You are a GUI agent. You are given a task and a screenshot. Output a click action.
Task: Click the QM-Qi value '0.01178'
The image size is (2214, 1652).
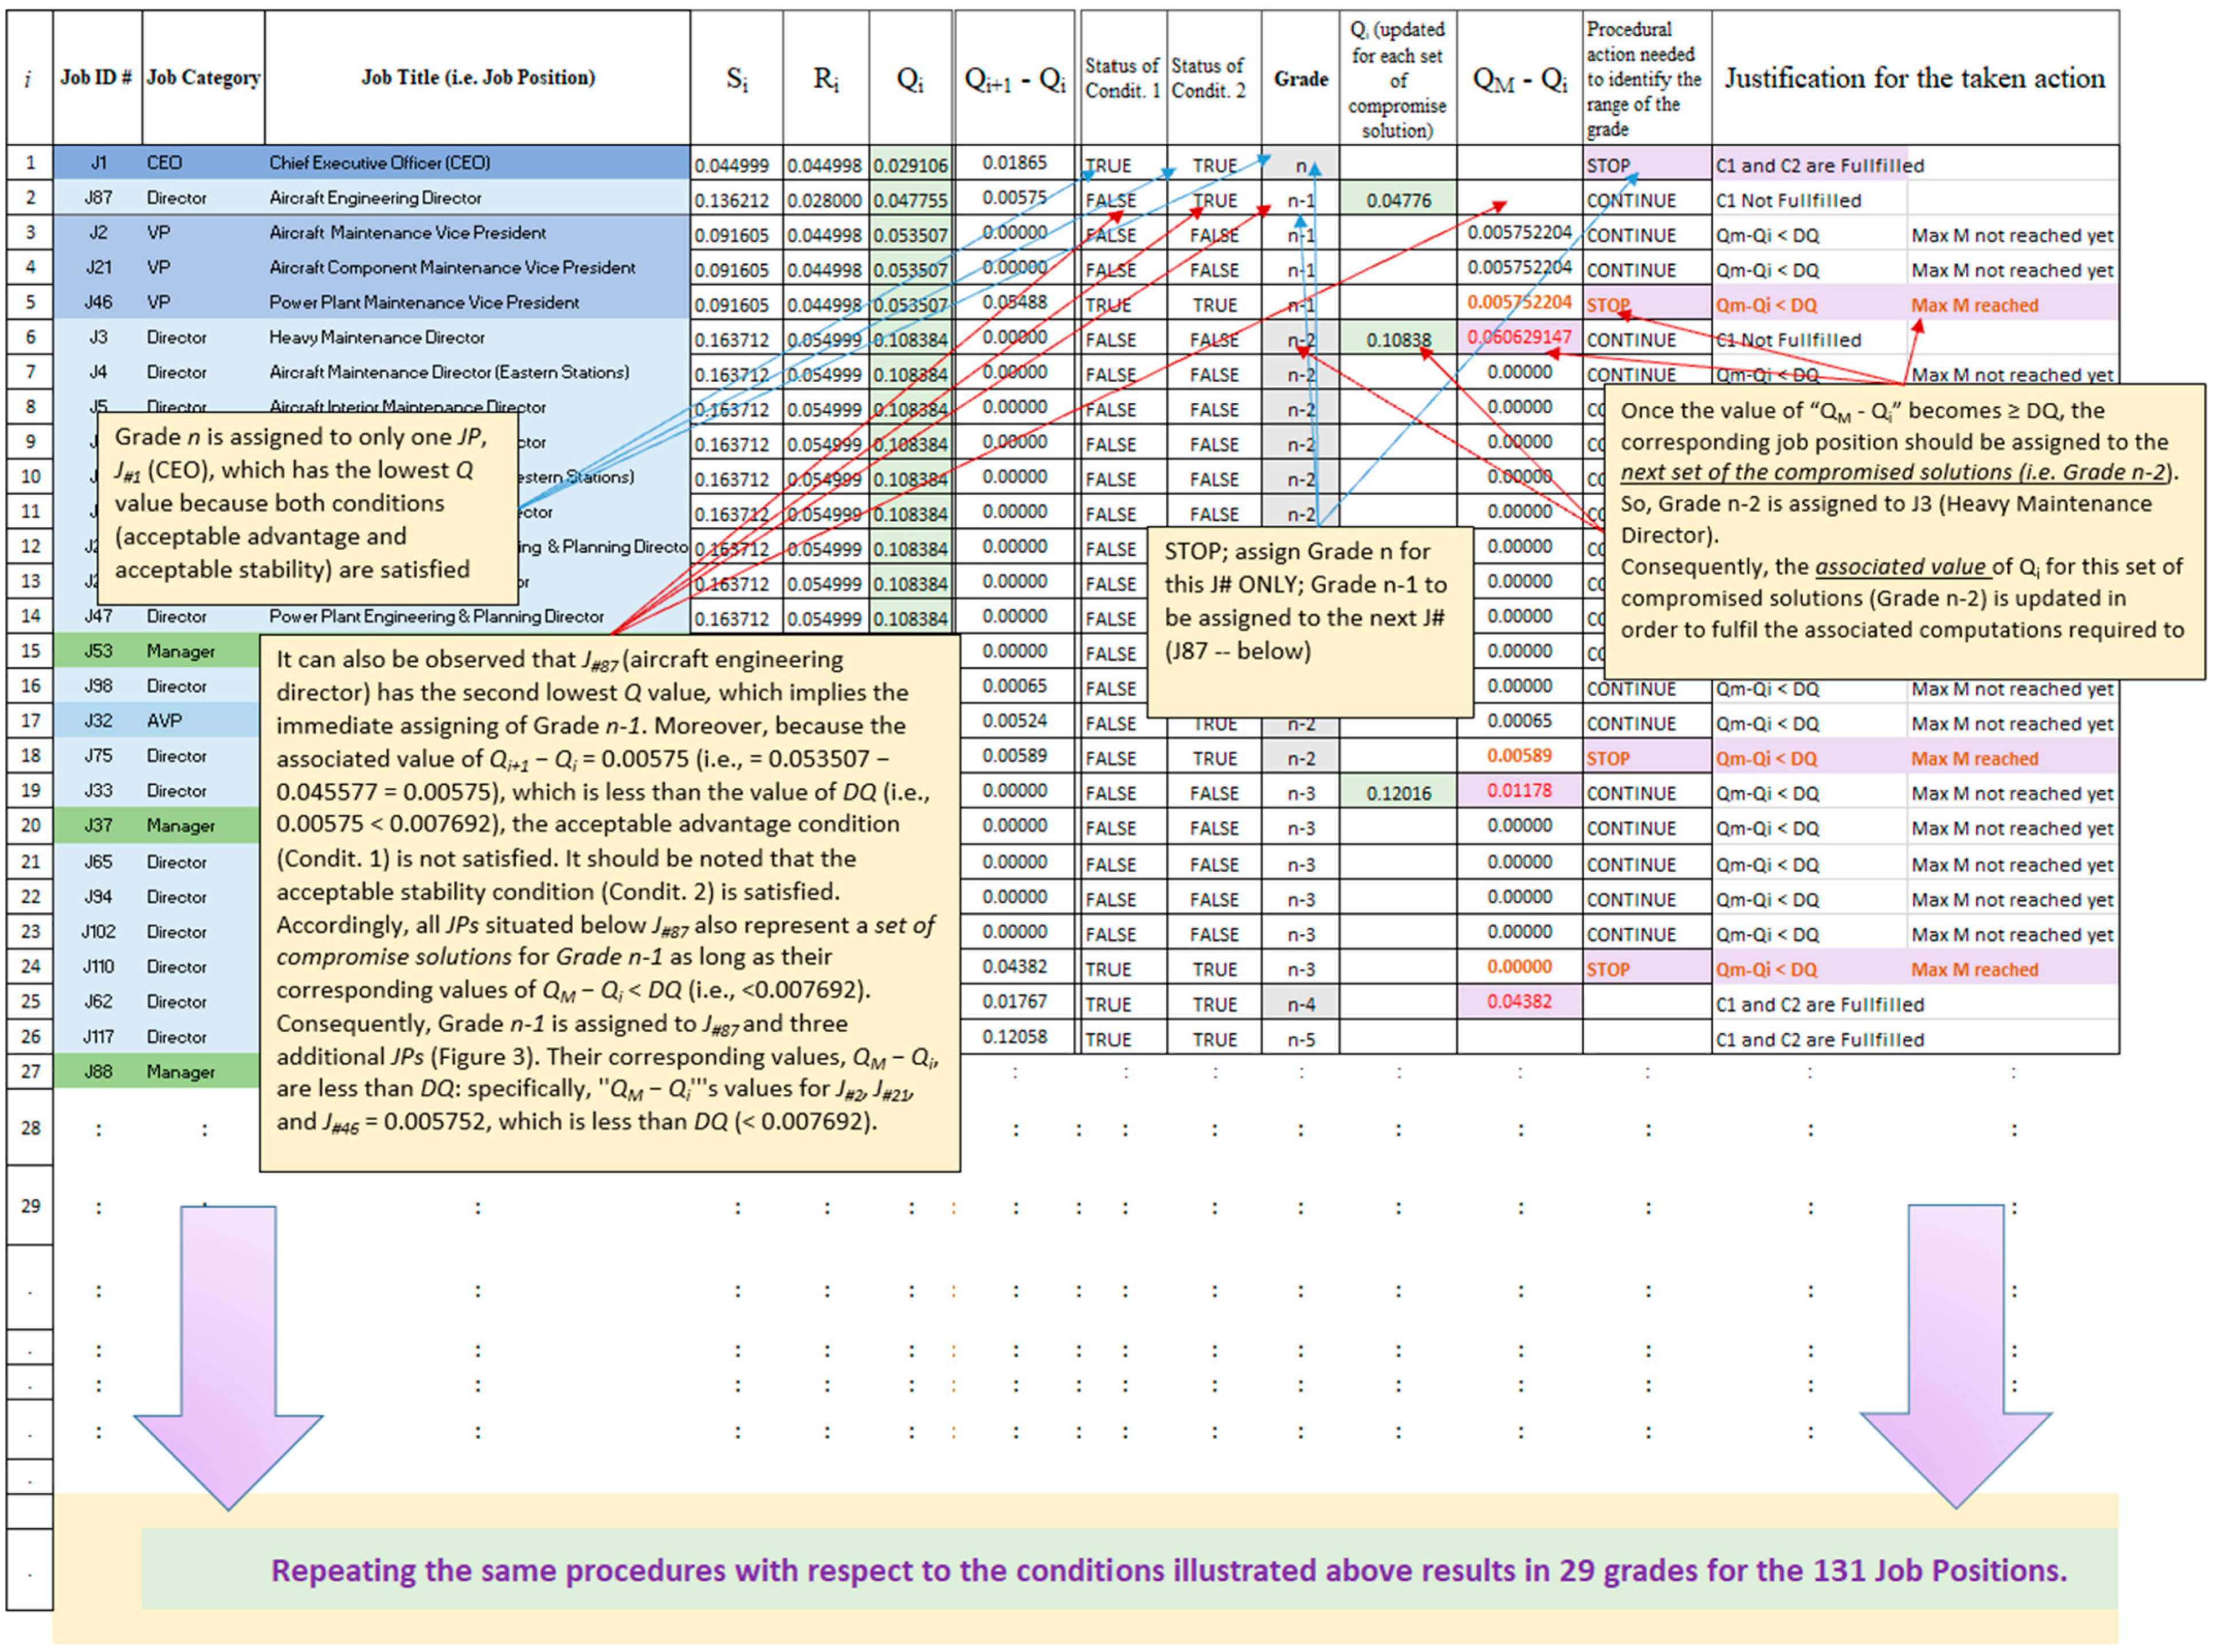tap(1519, 791)
